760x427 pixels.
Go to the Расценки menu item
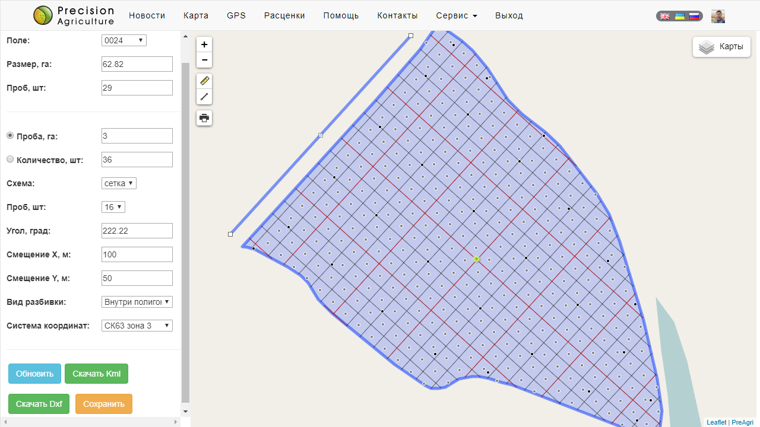coord(284,15)
